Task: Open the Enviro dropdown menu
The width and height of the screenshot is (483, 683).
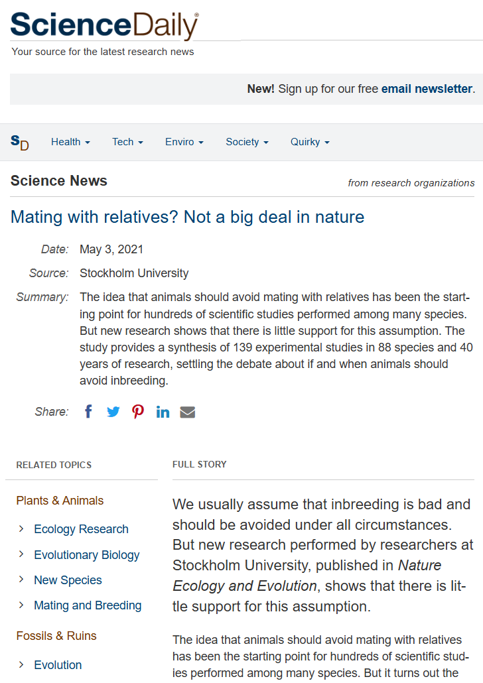Action: pos(184,142)
